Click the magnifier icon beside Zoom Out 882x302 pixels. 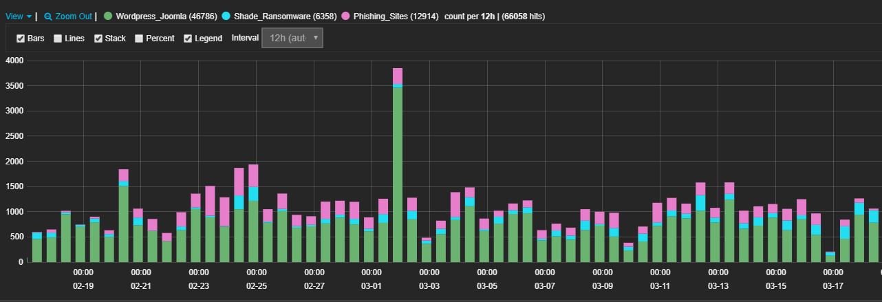tap(48, 16)
